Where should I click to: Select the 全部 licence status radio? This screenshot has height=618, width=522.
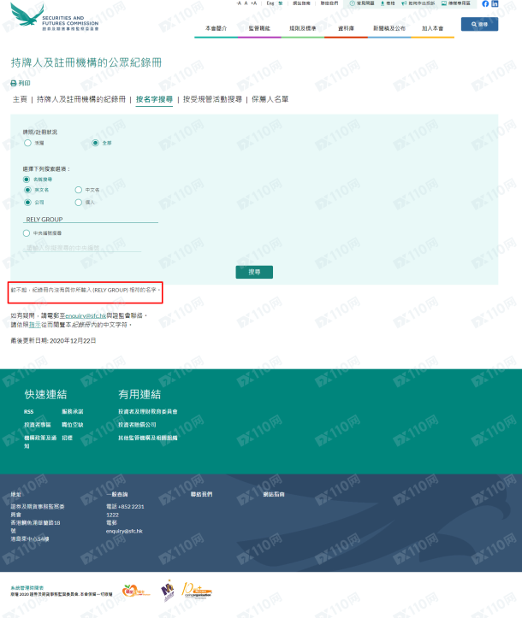(x=96, y=143)
